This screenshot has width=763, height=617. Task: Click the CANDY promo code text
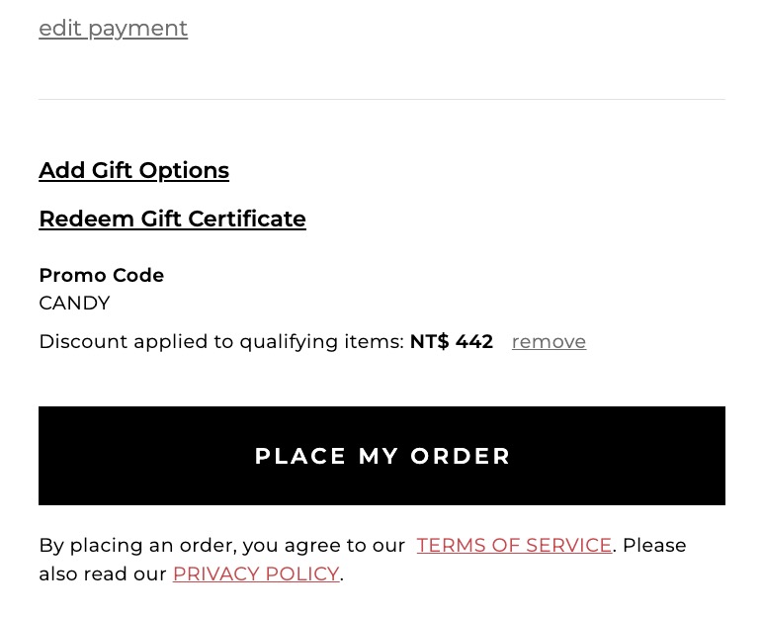(74, 304)
